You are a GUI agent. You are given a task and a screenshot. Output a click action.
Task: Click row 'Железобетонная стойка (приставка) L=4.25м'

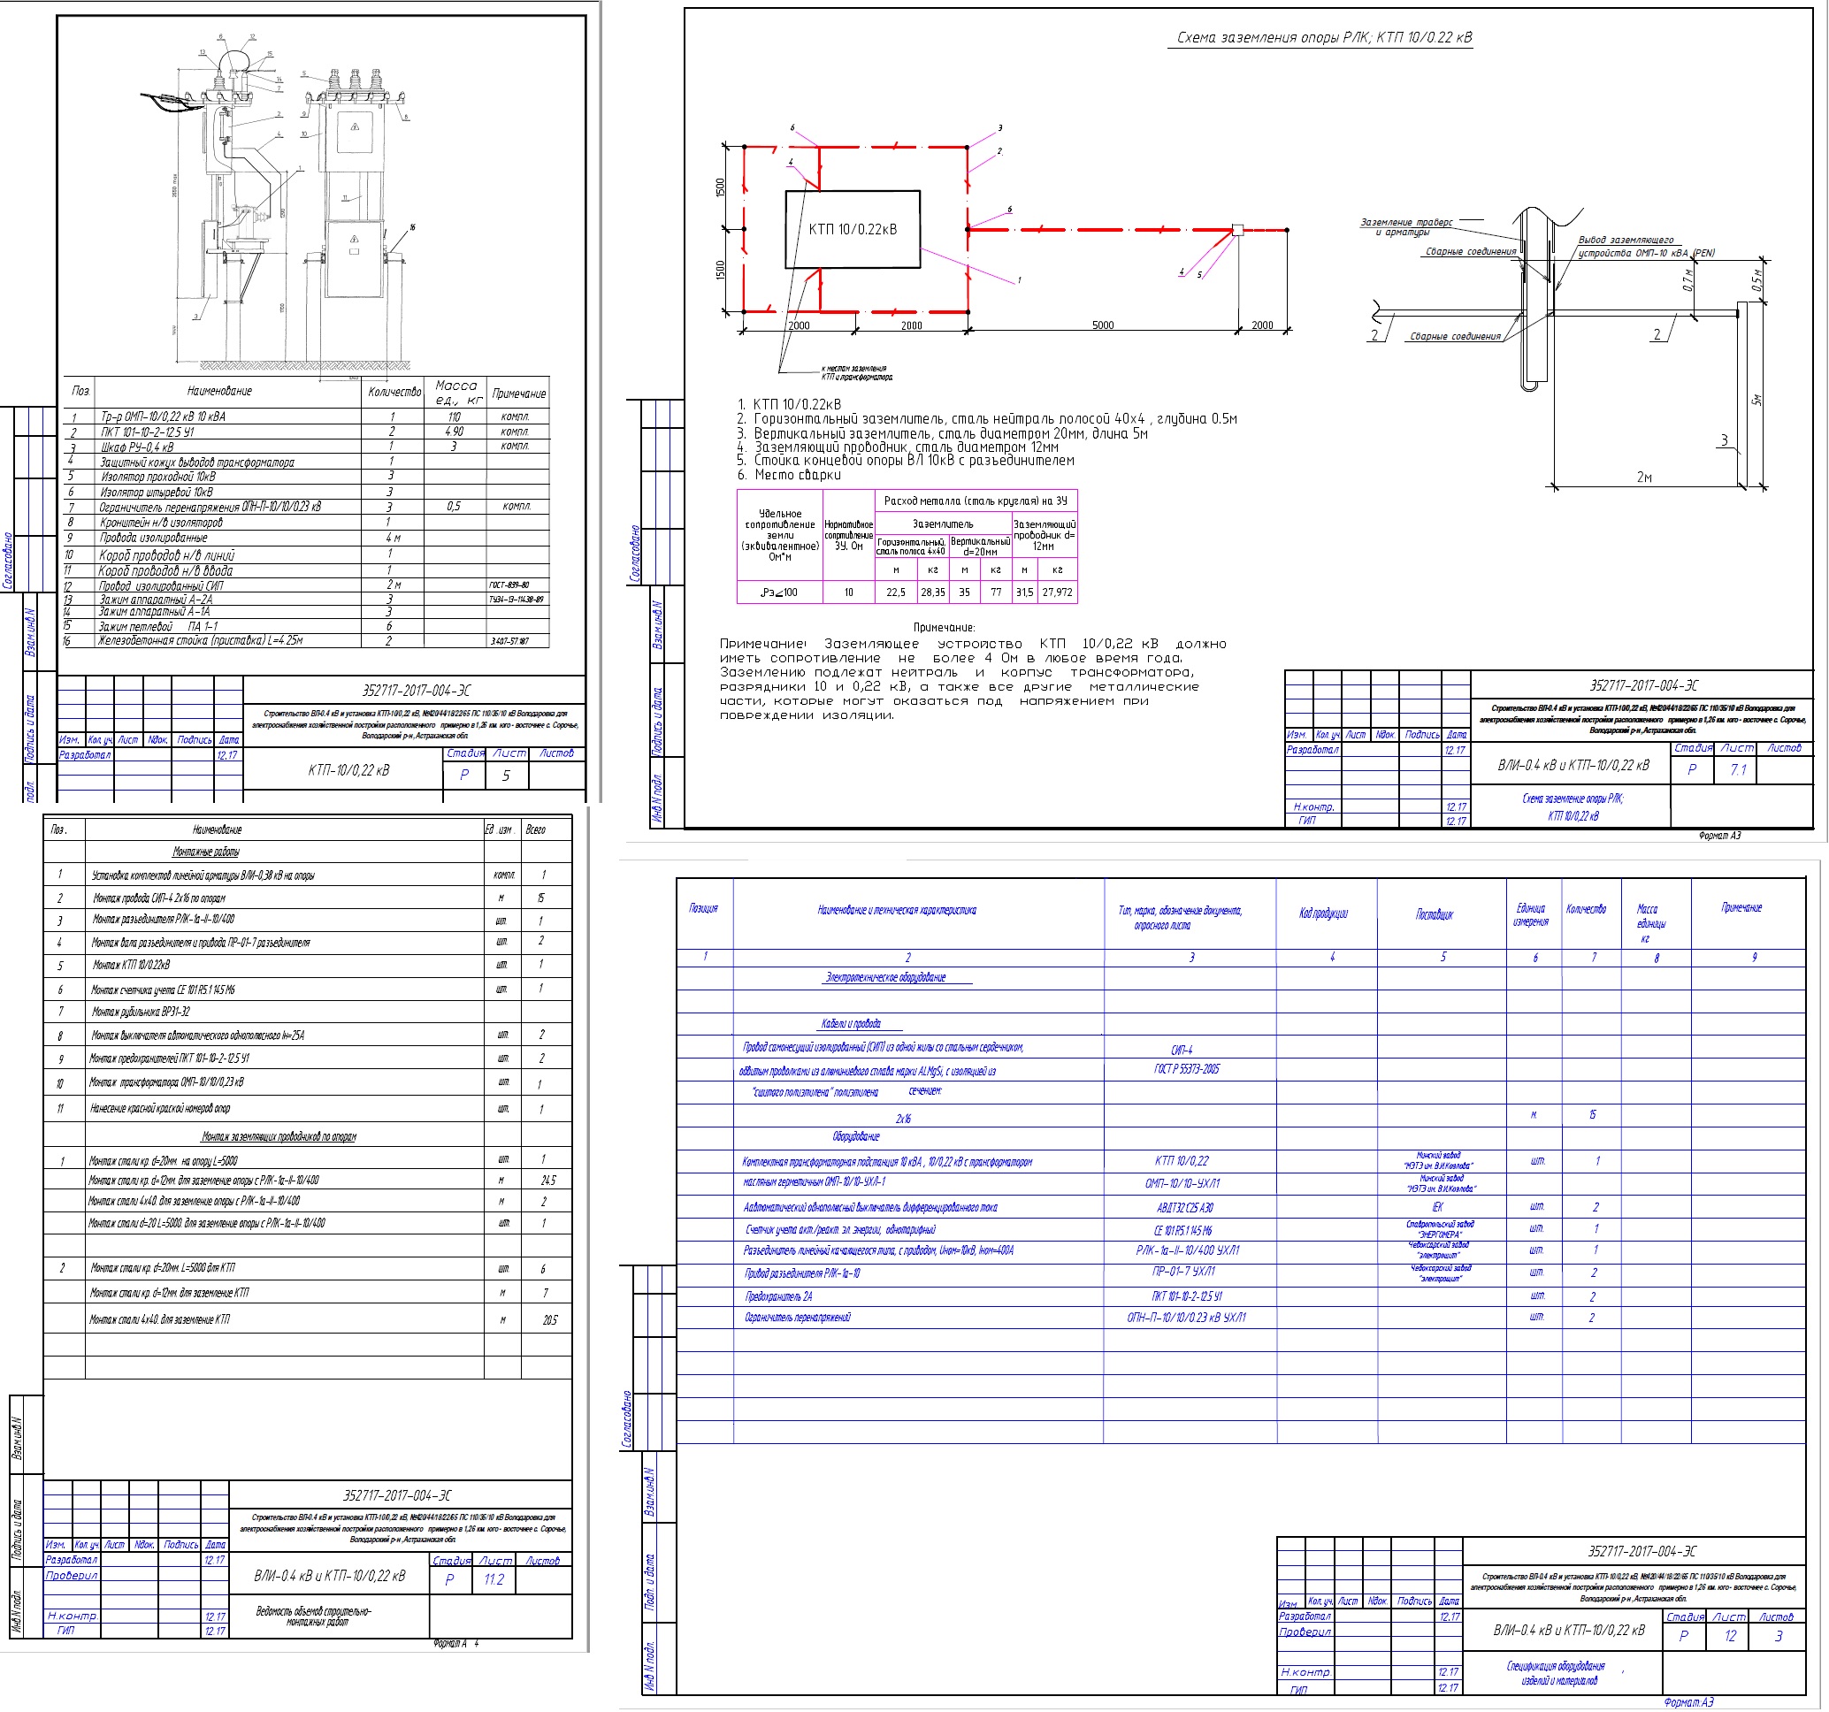coord(306,641)
